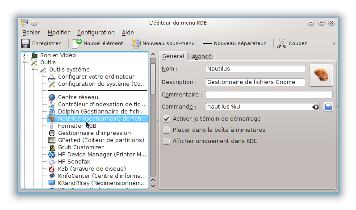The width and height of the screenshot is (356, 210).
Task: Click the Nautilus shell icon button
Action: point(321,75)
